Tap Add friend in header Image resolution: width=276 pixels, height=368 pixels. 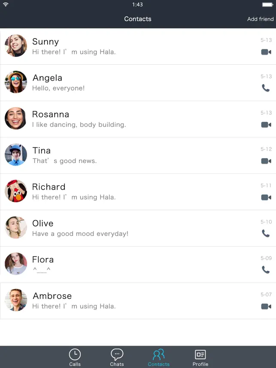click(x=260, y=19)
